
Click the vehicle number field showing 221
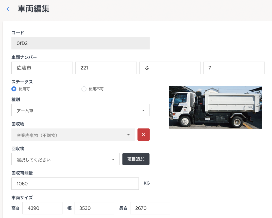tap(106, 68)
